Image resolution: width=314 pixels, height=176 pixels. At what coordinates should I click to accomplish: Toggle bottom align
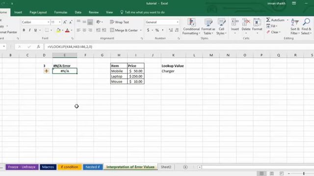pos(90,22)
